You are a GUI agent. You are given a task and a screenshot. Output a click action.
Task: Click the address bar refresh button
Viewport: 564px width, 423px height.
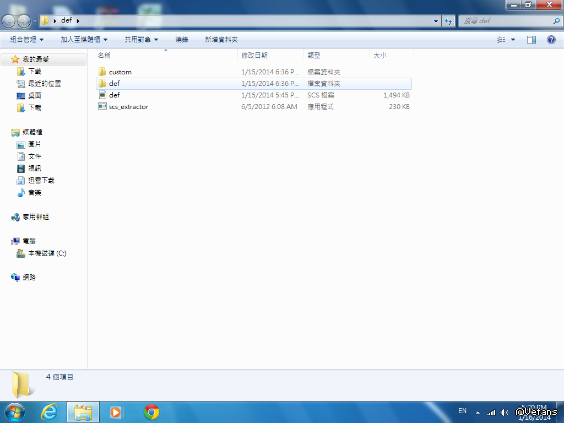448,21
